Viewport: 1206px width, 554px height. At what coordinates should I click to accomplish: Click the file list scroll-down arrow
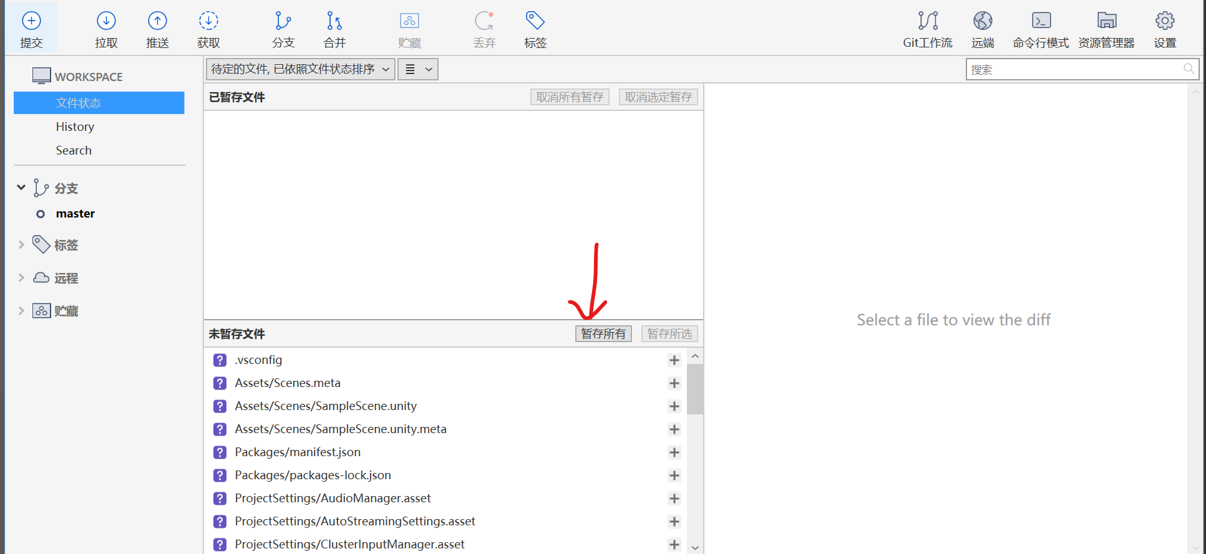[695, 548]
